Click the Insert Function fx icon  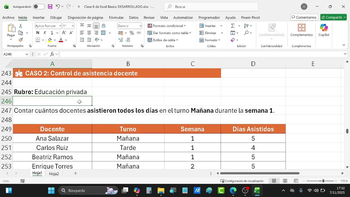[x=52, y=54]
